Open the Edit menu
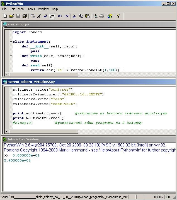Screen dimensions: 177x200 (12, 9)
